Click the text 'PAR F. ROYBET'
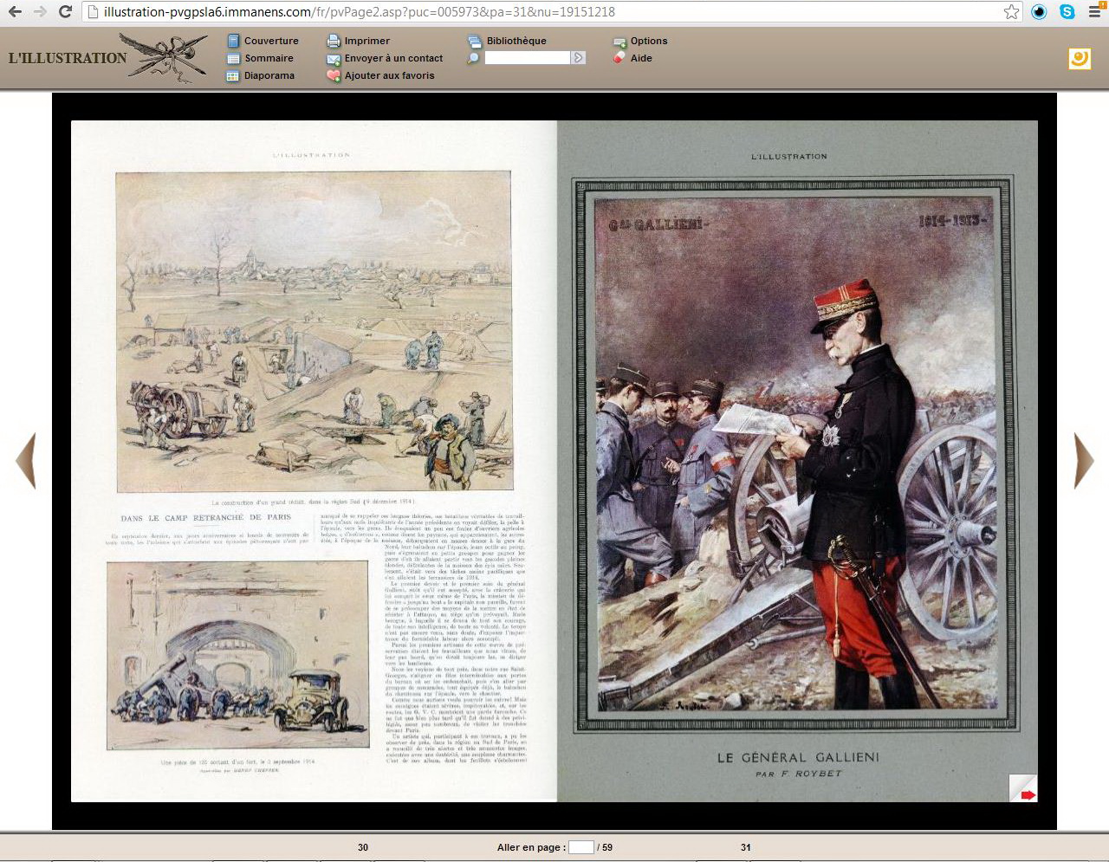Viewport: 1109px width, 862px height. tap(799, 774)
